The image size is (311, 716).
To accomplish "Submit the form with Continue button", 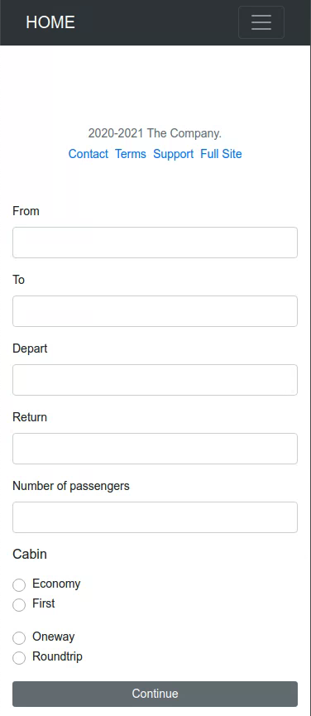I will tap(155, 694).
